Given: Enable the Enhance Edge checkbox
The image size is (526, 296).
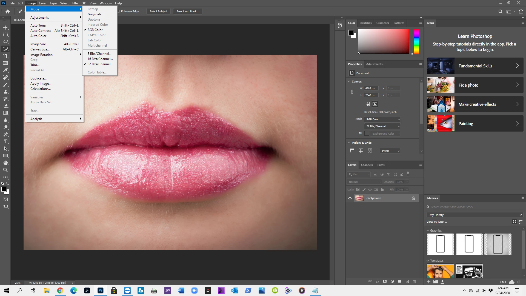Looking at the screenshot, I should click(119, 12).
